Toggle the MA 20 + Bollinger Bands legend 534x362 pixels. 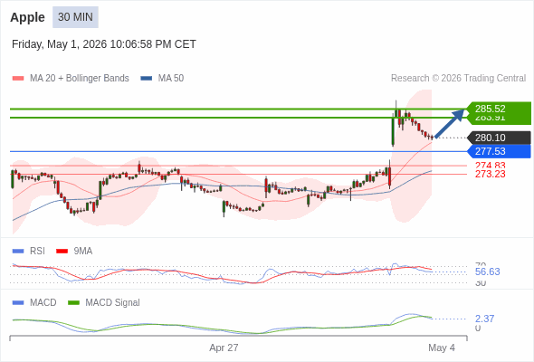tap(71, 79)
